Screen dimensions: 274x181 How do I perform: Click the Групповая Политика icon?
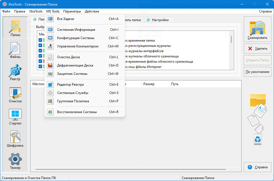(x=50, y=101)
